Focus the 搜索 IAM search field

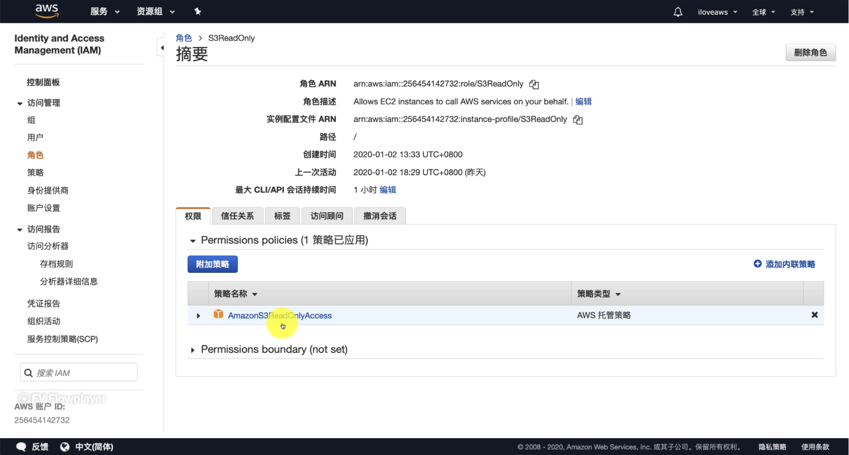coord(79,372)
